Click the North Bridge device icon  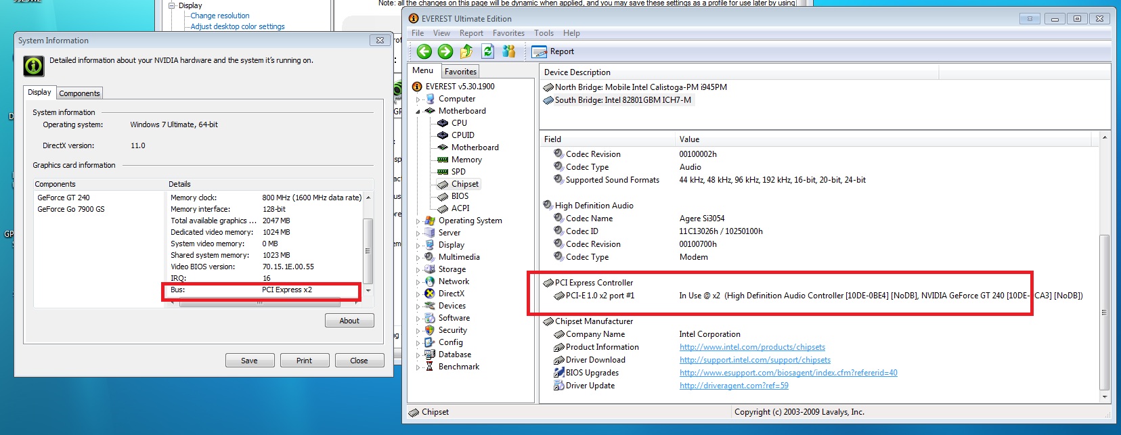pos(548,87)
